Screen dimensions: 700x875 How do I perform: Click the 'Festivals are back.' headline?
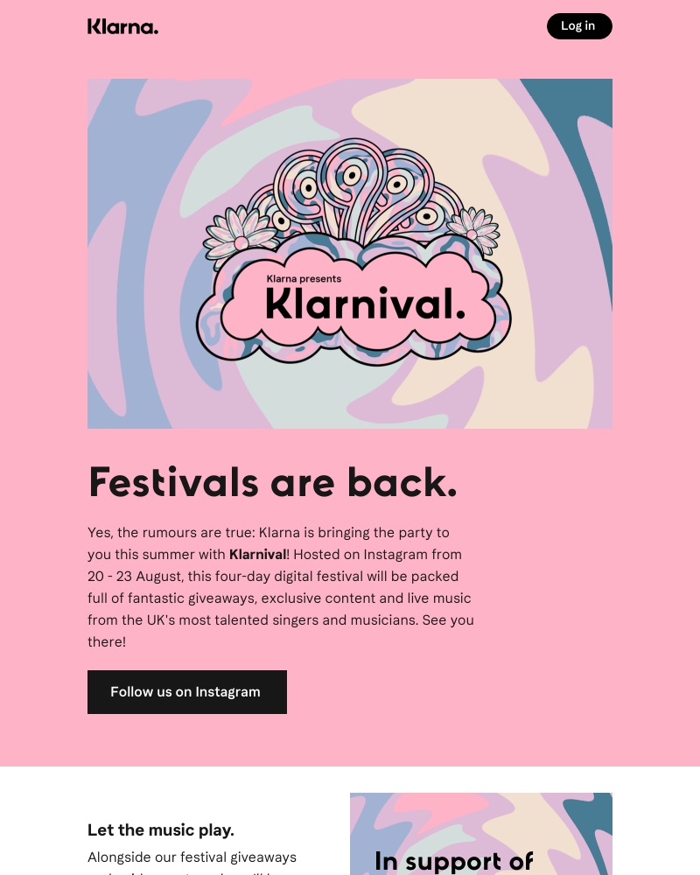pos(272,481)
